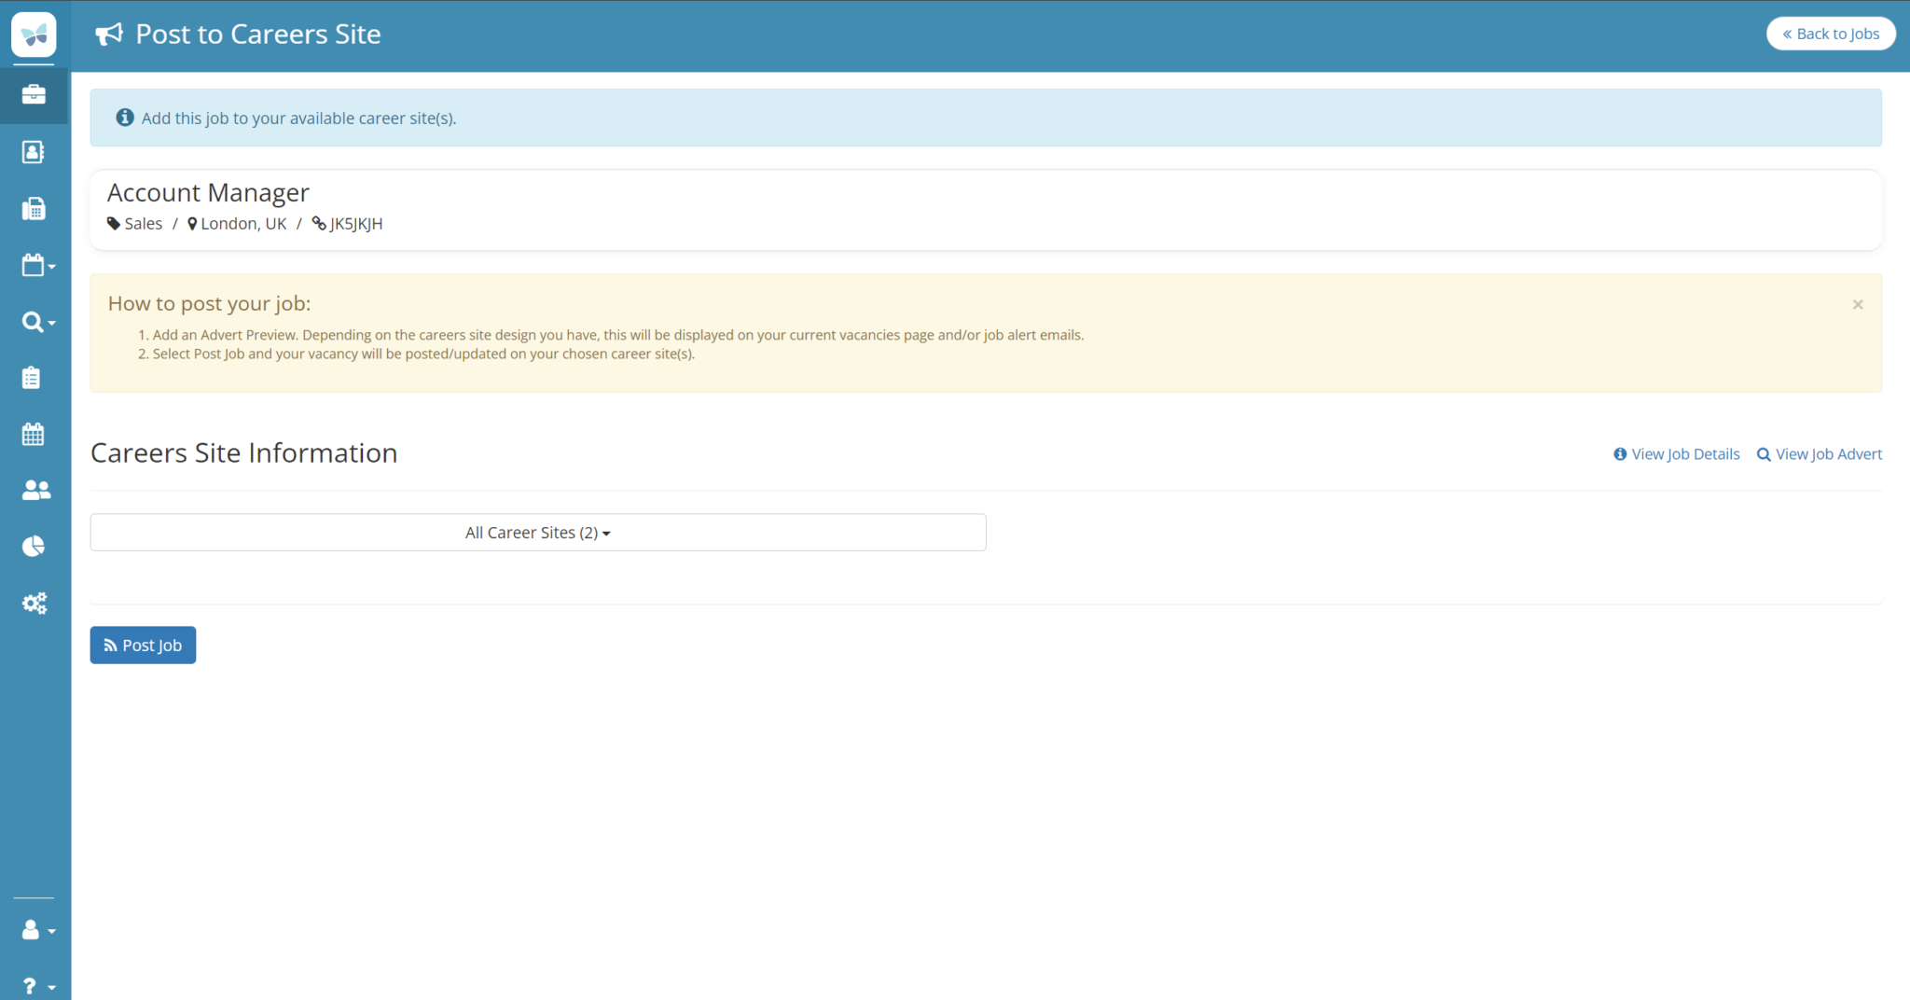The width and height of the screenshot is (1910, 1000).
Task: Open the settings gears icon
Action: (x=35, y=604)
